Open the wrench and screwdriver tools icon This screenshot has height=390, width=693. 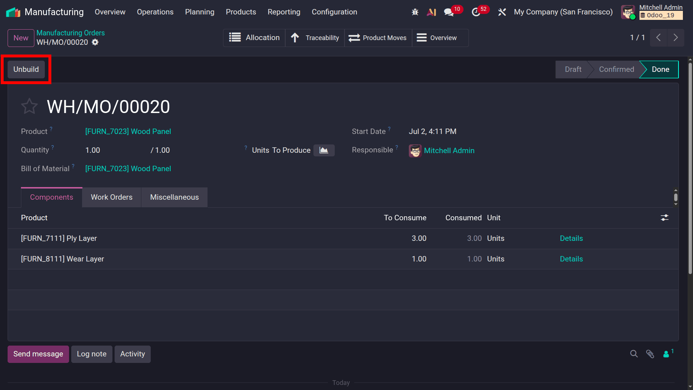pos(502,12)
